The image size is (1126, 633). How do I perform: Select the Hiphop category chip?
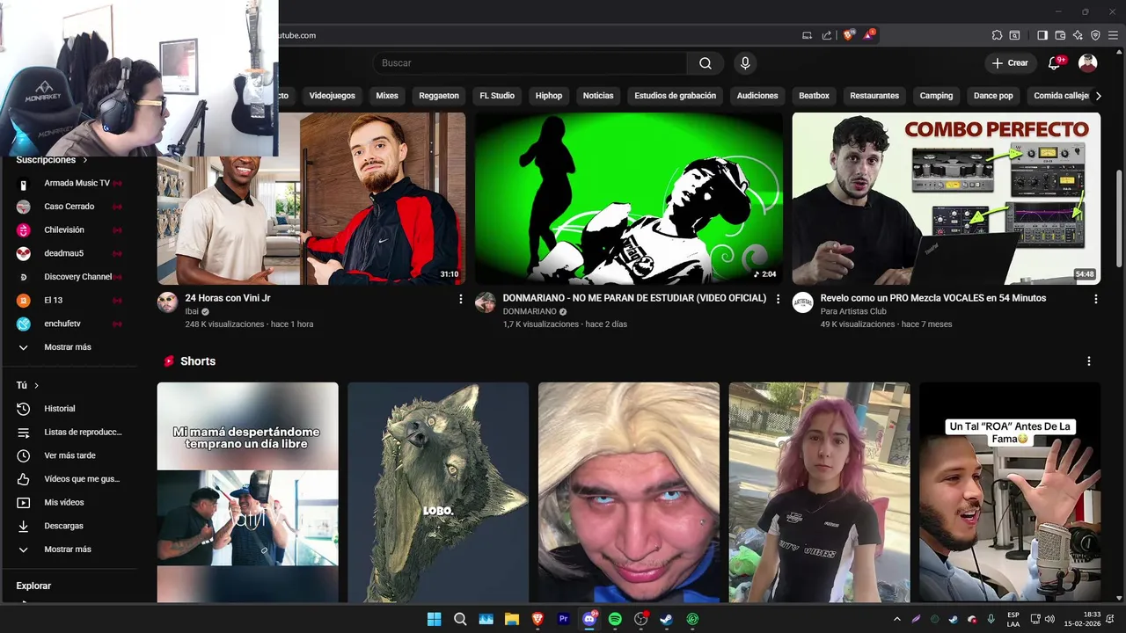pos(549,96)
